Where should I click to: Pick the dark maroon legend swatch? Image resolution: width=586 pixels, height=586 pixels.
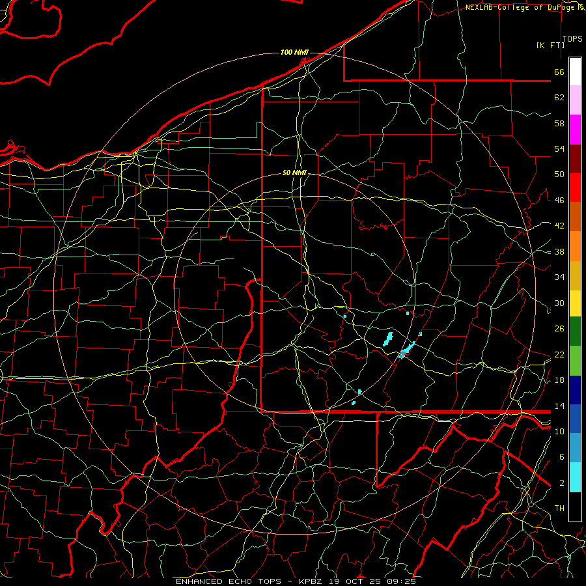(575, 159)
